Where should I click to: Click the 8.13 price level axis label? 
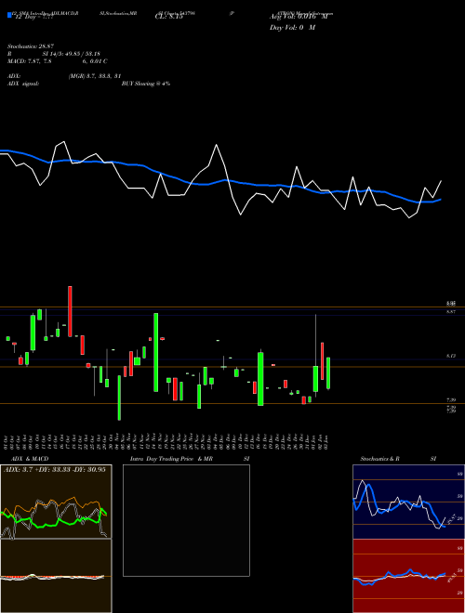tap(451, 356)
